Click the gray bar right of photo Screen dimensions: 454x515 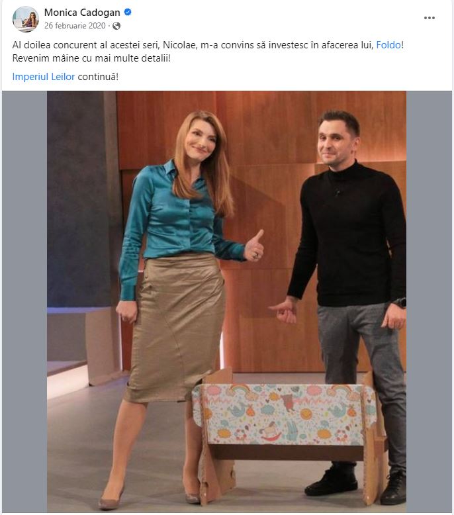(429, 301)
